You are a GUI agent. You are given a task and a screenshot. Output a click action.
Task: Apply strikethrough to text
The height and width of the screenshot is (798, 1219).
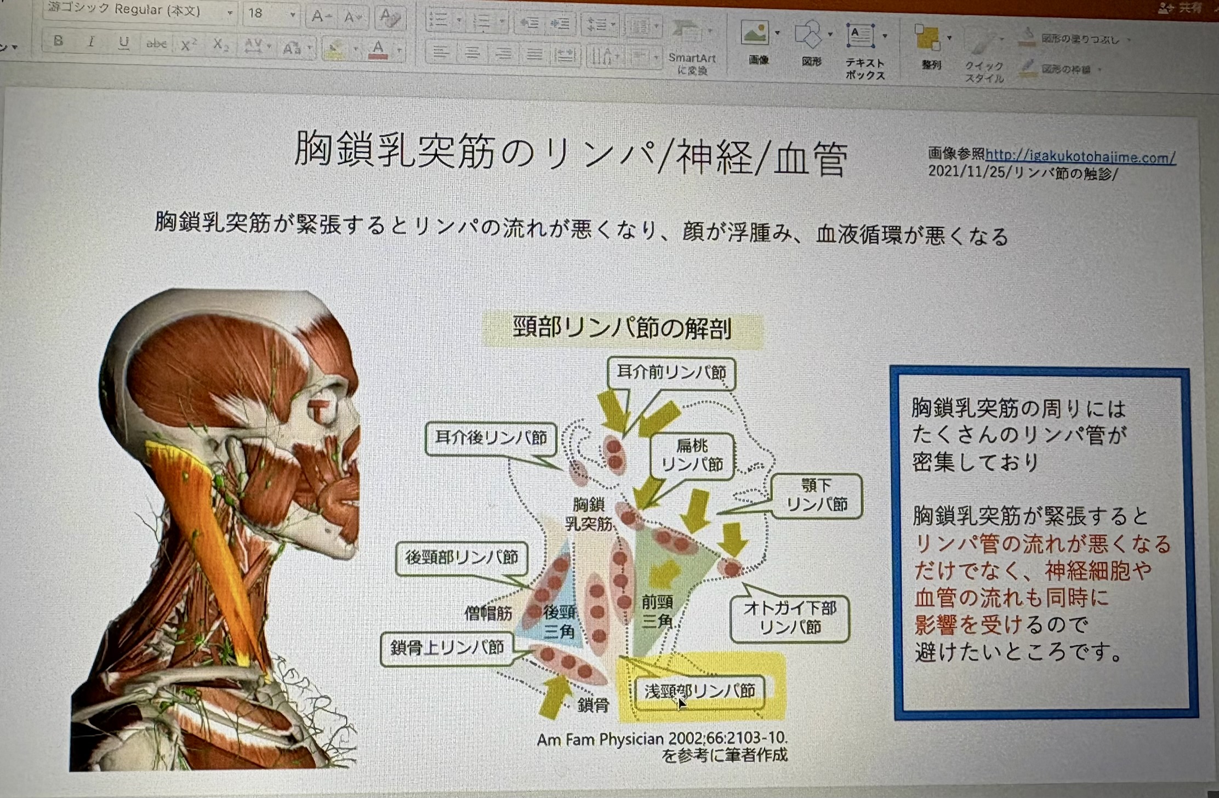point(156,43)
